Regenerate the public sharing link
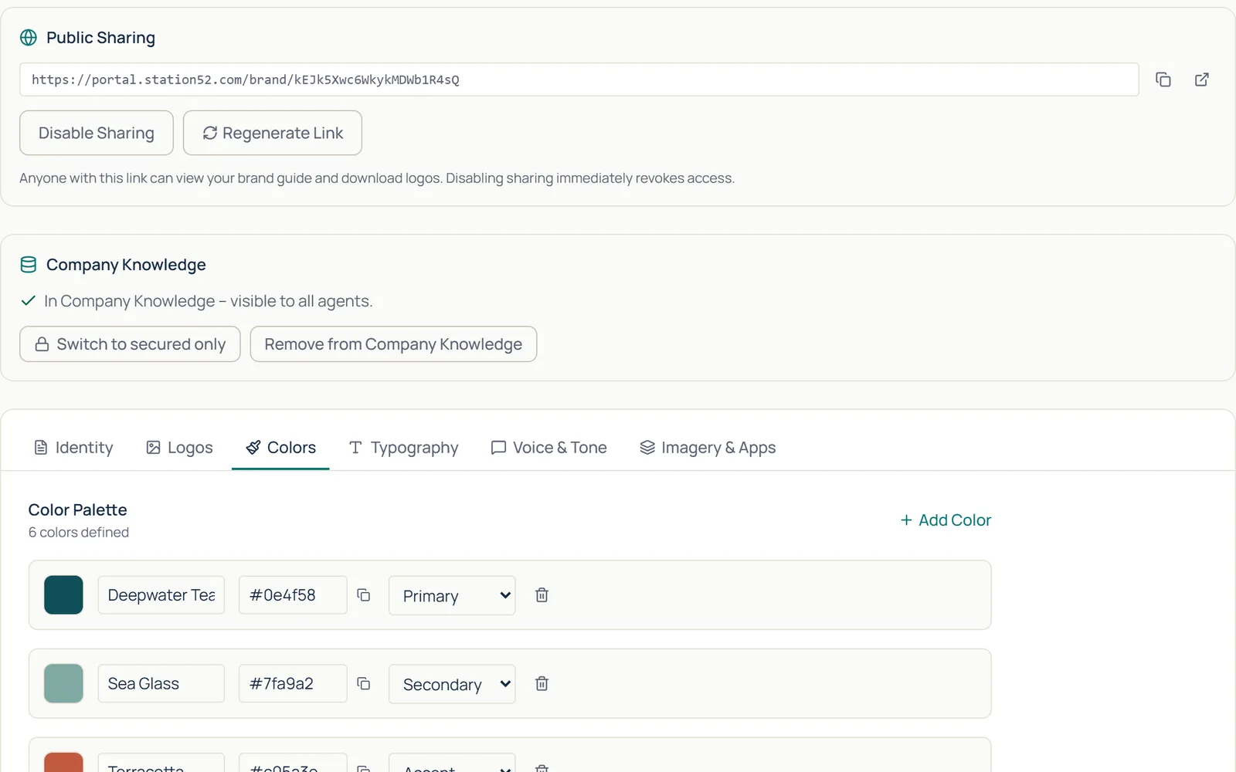Viewport: 1236px width, 772px height. click(x=273, y=133)
